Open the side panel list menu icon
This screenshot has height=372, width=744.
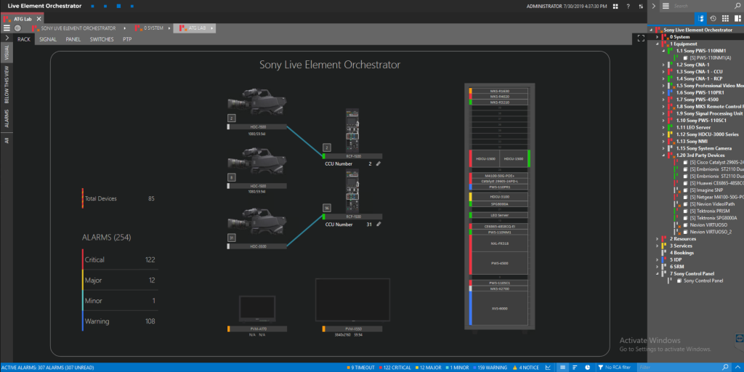point(666,6)
